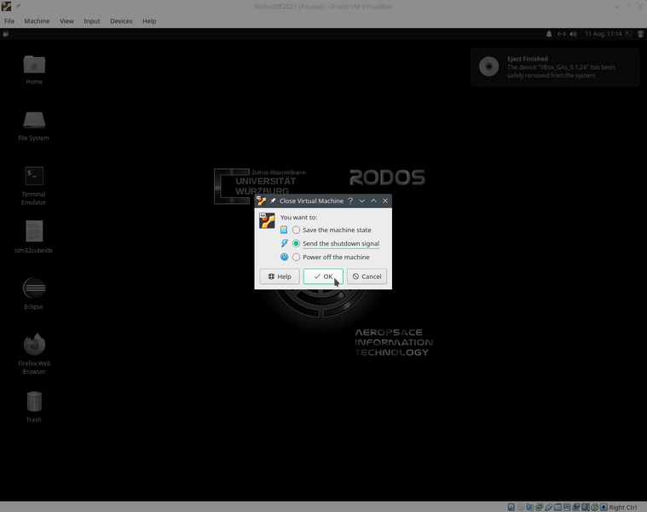The height and width of the screenshot is (512, 647).
Task: Open the File System desktop icon
Action: click(34, 120)
